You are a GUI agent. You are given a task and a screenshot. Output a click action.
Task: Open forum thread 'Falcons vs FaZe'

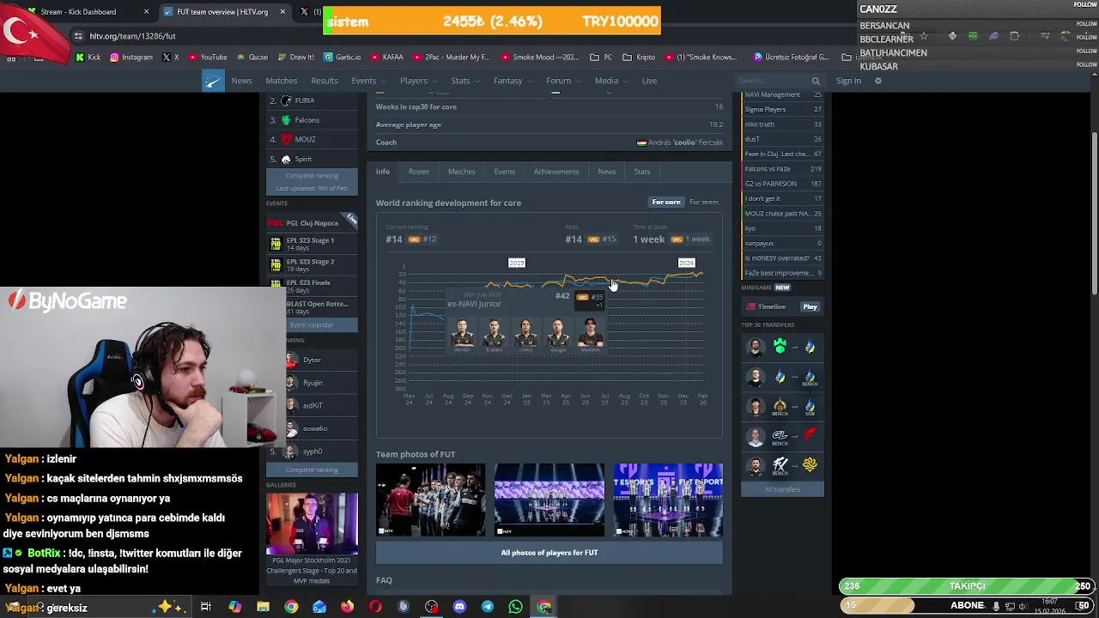(782, 169)
